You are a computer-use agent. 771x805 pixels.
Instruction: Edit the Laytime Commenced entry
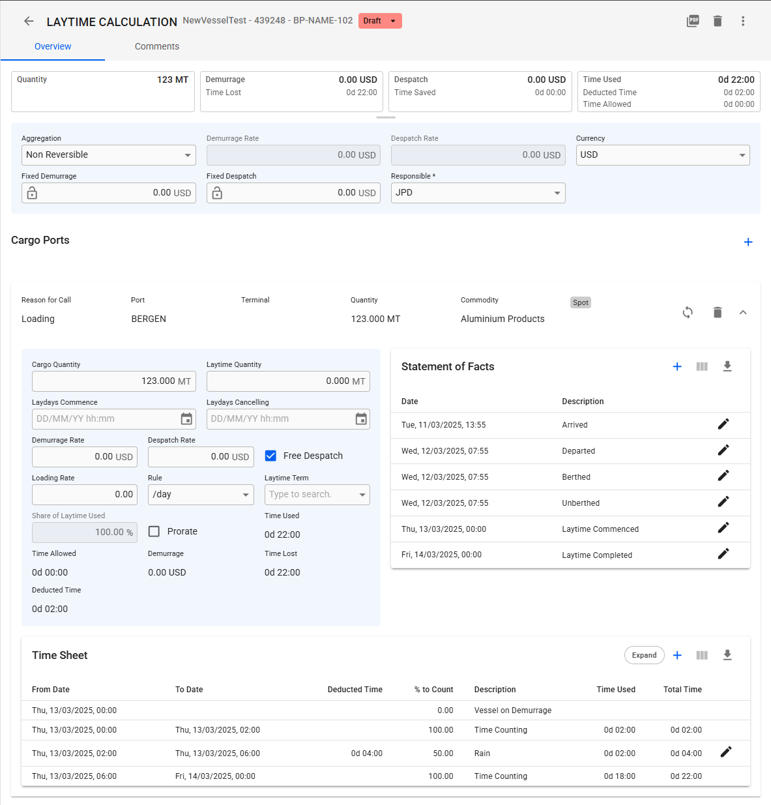click(723, 528)
